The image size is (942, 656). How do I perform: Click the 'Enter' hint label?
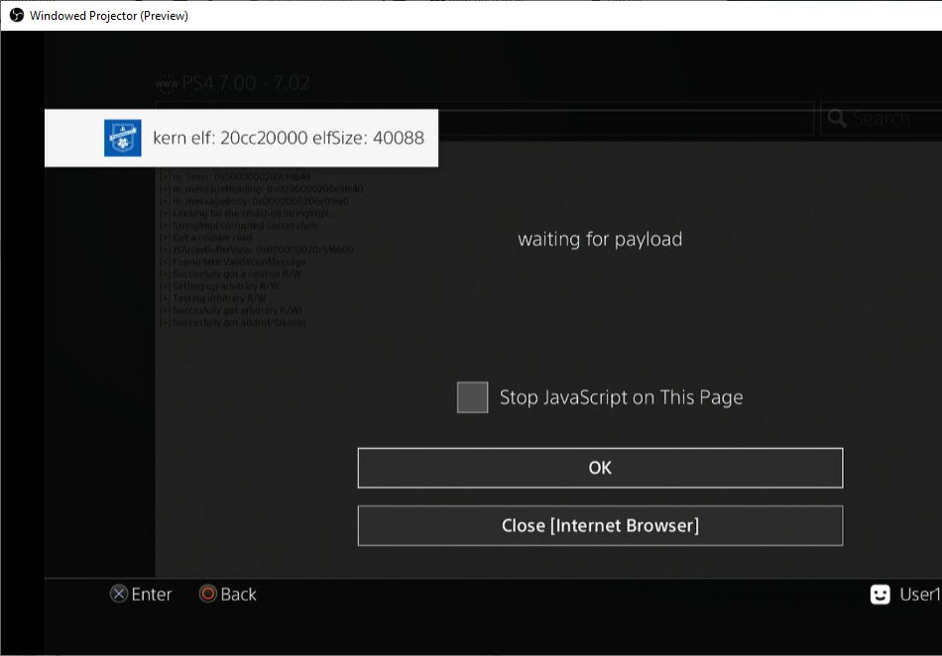[152, 595]
